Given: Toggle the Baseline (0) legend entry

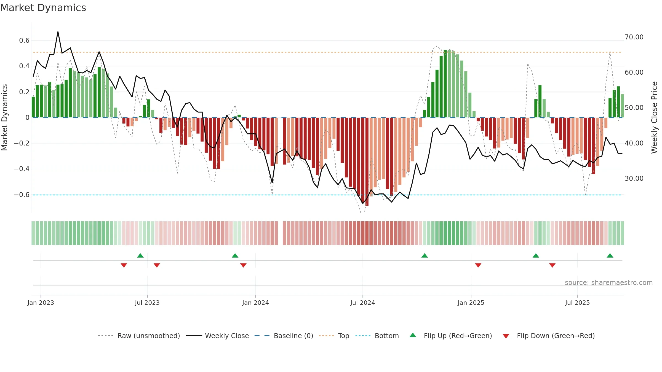Looking at the screenshot, I should tap(284, 336).
